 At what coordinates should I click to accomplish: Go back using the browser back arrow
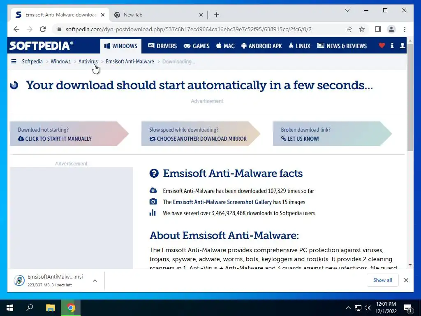coord(16,29)
